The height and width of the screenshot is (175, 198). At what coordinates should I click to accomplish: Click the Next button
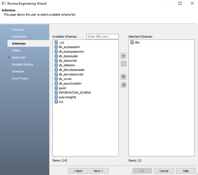click(98, 171)
